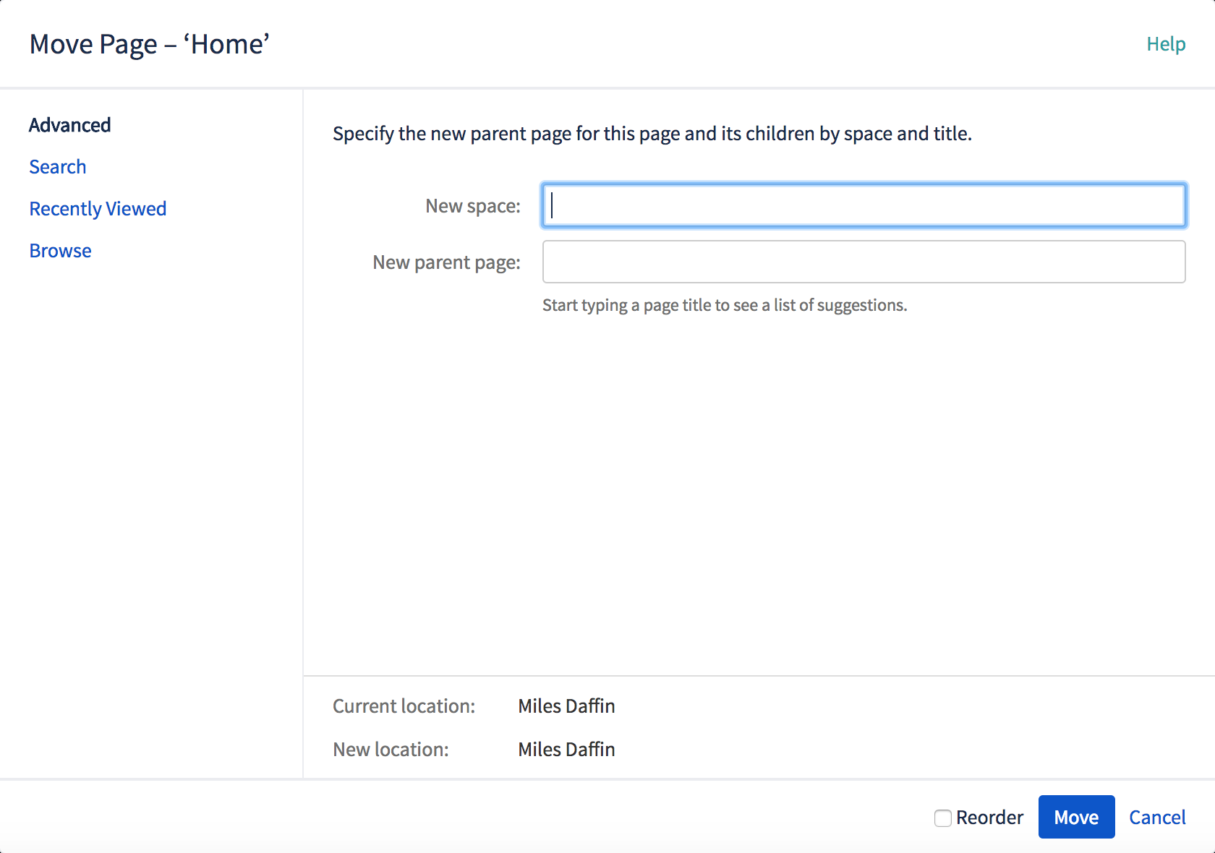Open the Recently Viewed tab
Screen dimensions: 1215x853
98,209
